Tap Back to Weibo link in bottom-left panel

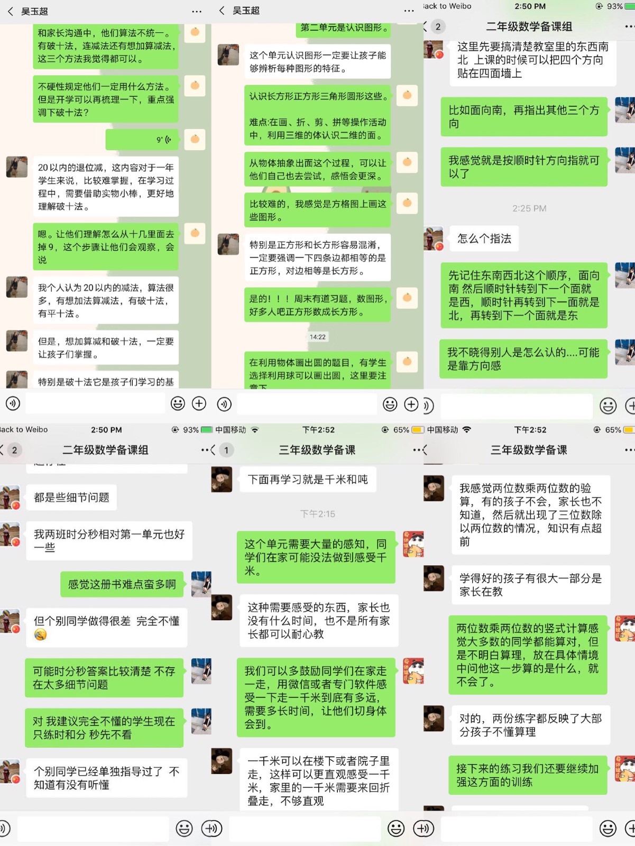pyautogui.click(x=24, y=429)
